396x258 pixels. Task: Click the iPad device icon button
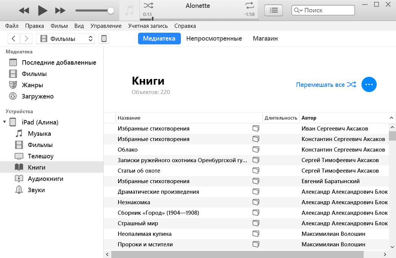[x=104, y=39]
